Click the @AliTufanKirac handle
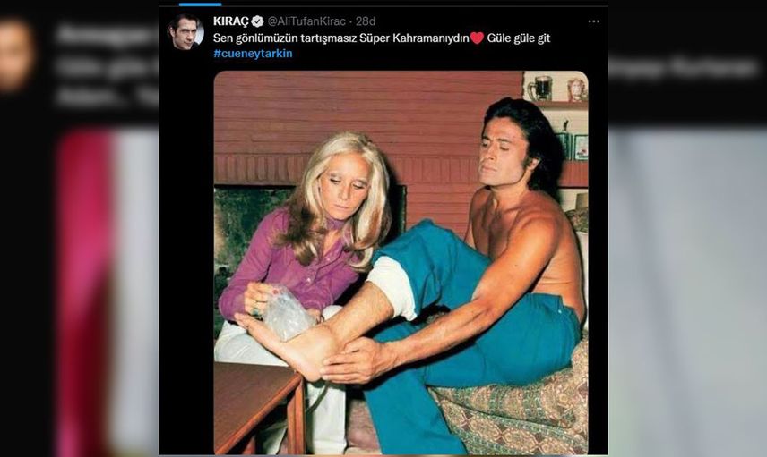 pyautogui.click(x=306, y=21)
